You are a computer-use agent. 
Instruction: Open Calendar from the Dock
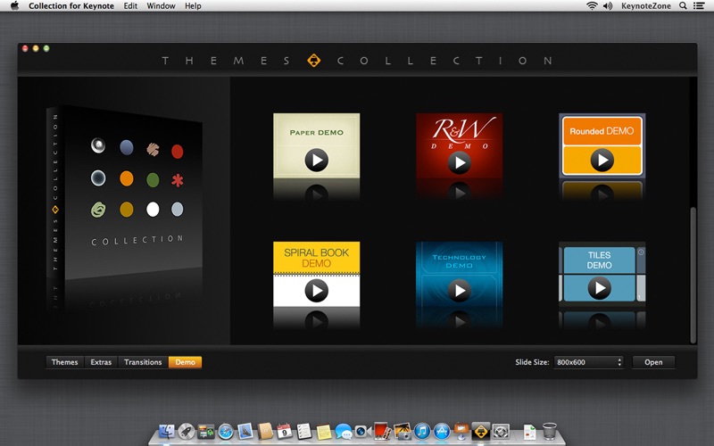coord(285,431)
